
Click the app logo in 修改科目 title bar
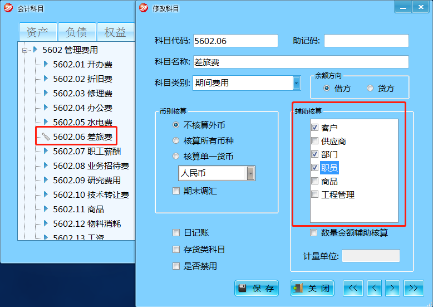coord(144,8)
